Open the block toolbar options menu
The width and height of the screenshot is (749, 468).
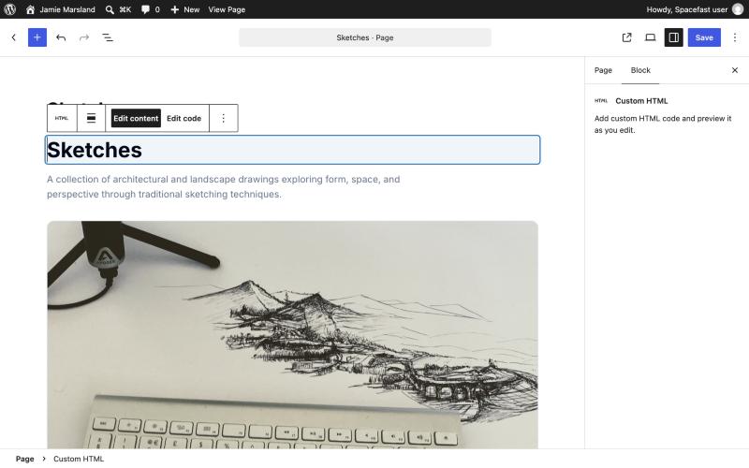click(x=223, y=118)
